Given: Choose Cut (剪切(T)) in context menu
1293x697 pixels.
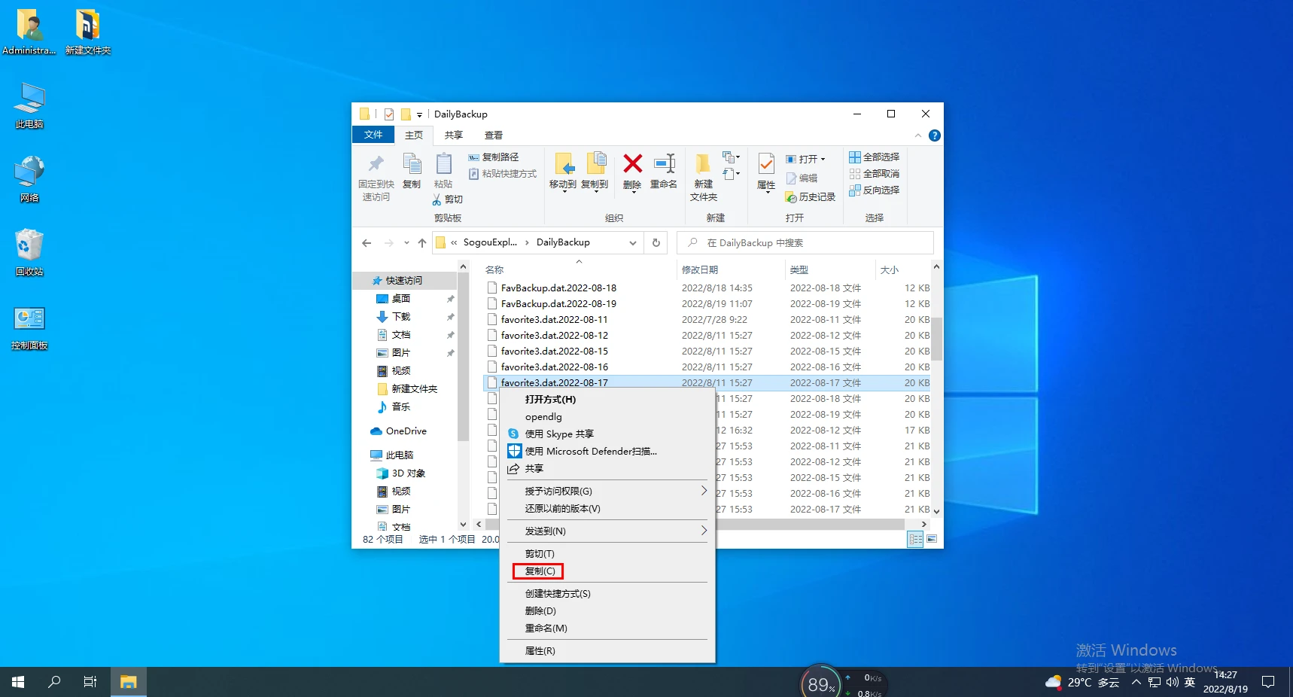Looking at the screenshot, I should click(x=540, y=554).
